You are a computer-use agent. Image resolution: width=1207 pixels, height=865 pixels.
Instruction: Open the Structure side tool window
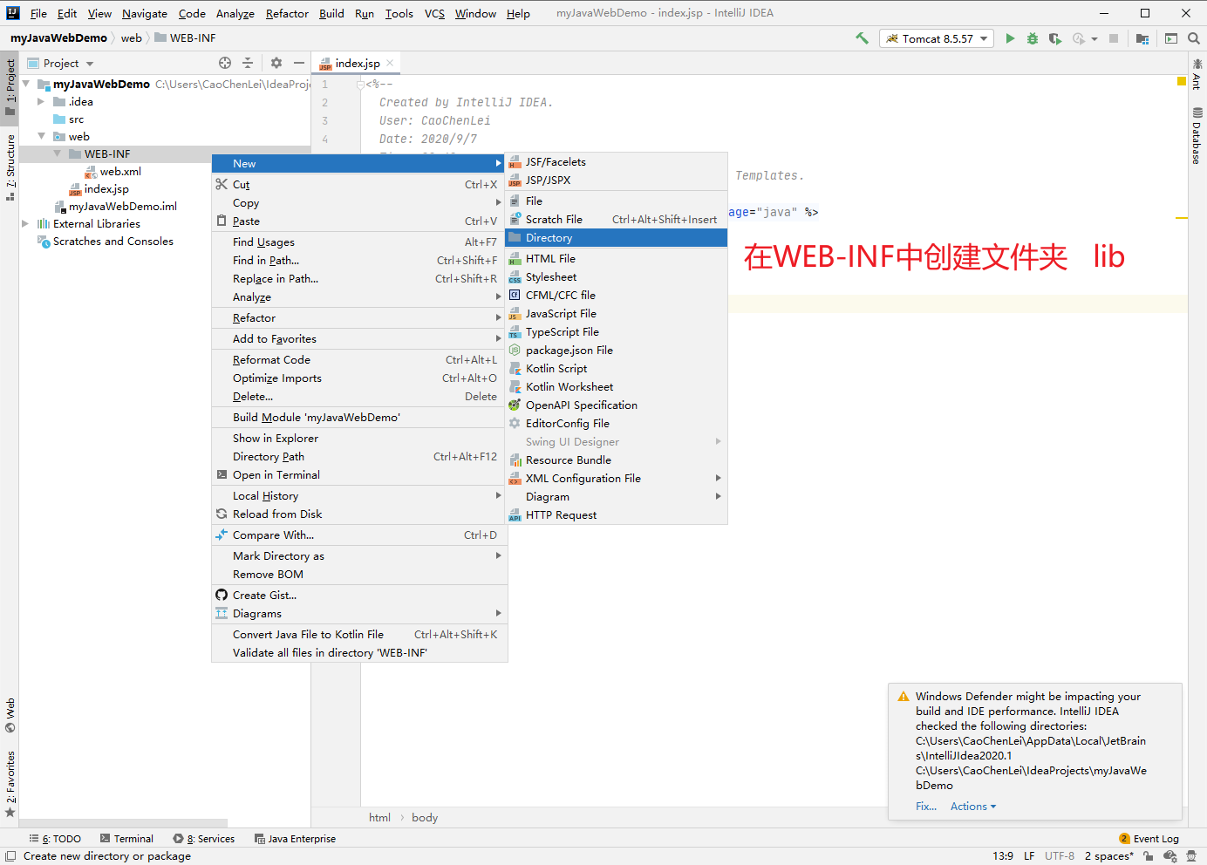point(10,167)
